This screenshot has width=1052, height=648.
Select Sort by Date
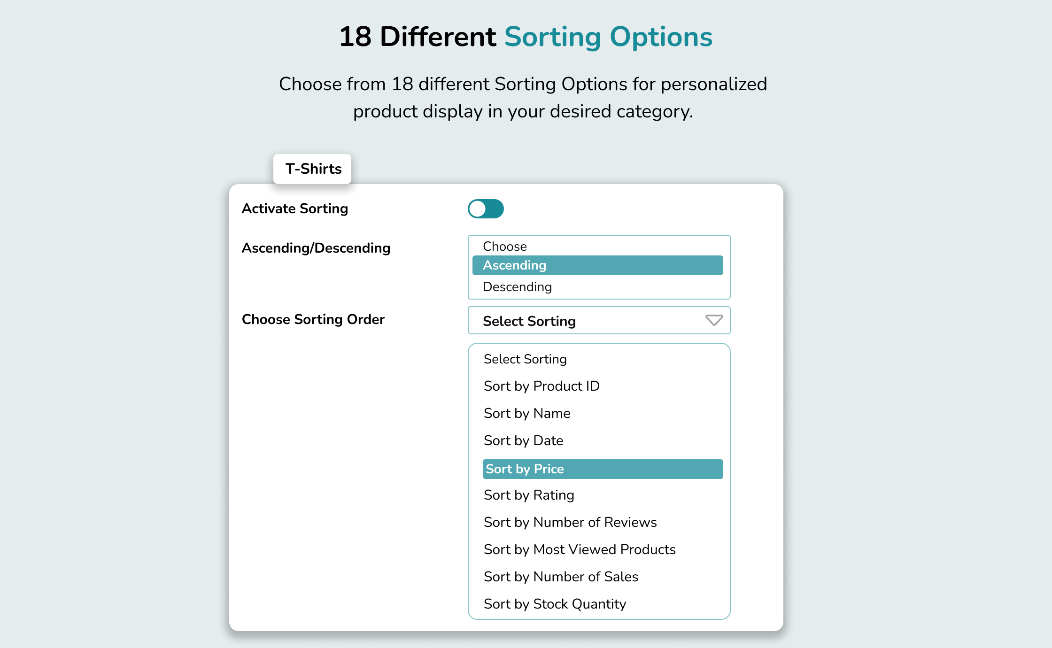coord(523,440)
